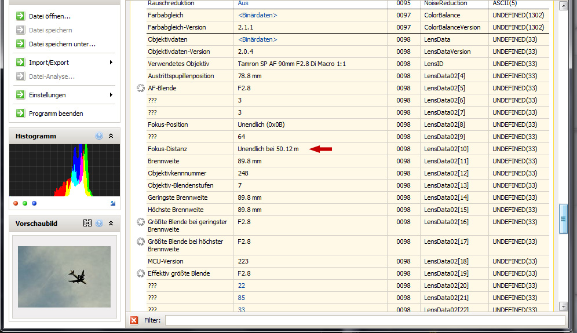Click the vertical scrollbar thumb
This screenshot has height=333, width=577.
pos(563,218)
